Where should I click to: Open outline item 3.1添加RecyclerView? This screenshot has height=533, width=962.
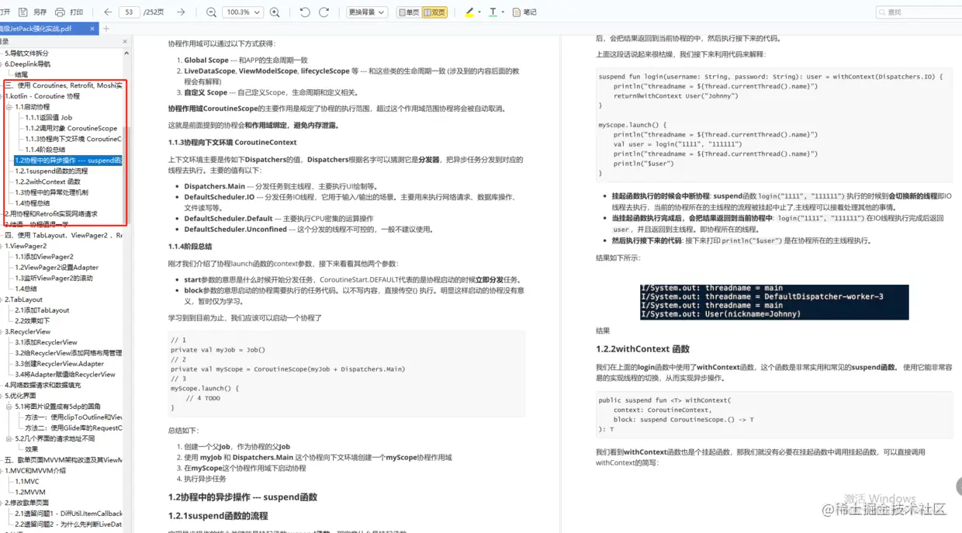[x=46, y=342]
